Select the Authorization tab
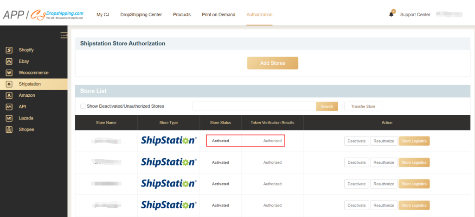Viewport: 475px width, 217px height. coord(259,14)
